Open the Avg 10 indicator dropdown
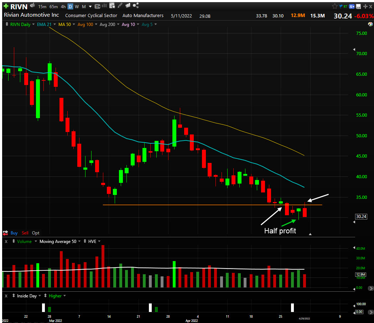This screenshot has width=374, height=323. point(138,24)
